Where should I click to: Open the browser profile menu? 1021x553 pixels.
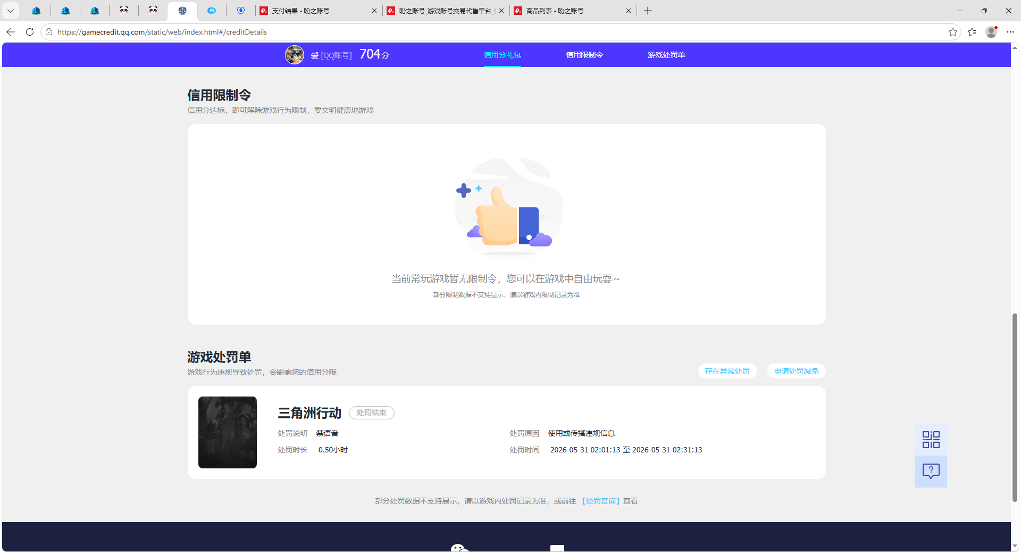991,32
